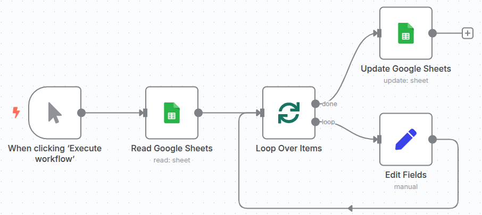Viewport: 482px width, 215px height.
Task: Select the manual trigger cursor node
Action: 54,113
